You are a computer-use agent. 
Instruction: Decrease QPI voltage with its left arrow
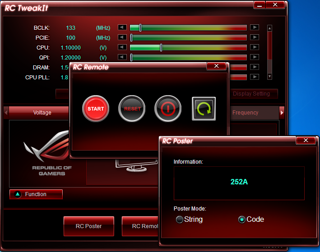coord(122,57)
